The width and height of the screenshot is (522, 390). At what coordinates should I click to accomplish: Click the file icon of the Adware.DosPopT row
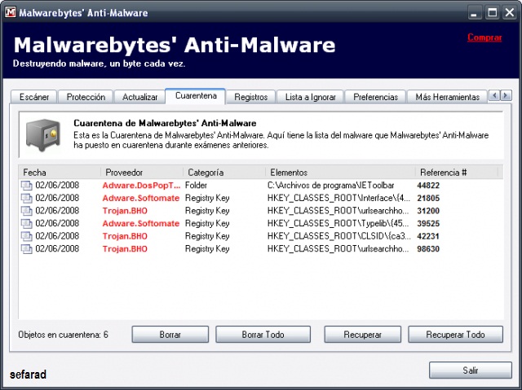pyautogui.click(x=26, y=186)
